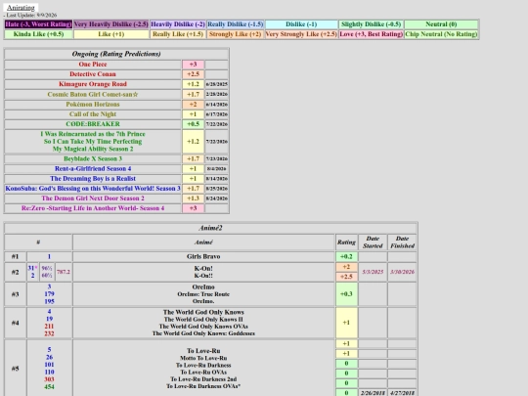The width and height of the screenshot is (528, 396).
Task: Click the 5/3/2025 start date for K-On!
Action: 373,272
